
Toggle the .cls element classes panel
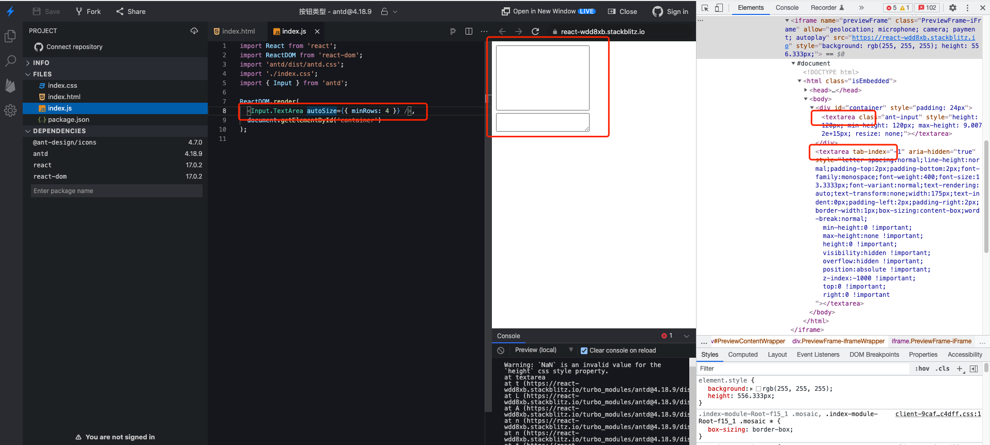pos(943,369)
